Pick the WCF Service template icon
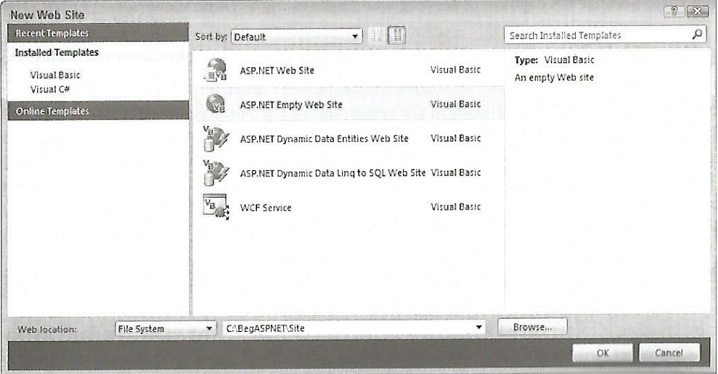The height and width of the screenshot is (374, 718). pyautogui.click(x=215, y=207)
